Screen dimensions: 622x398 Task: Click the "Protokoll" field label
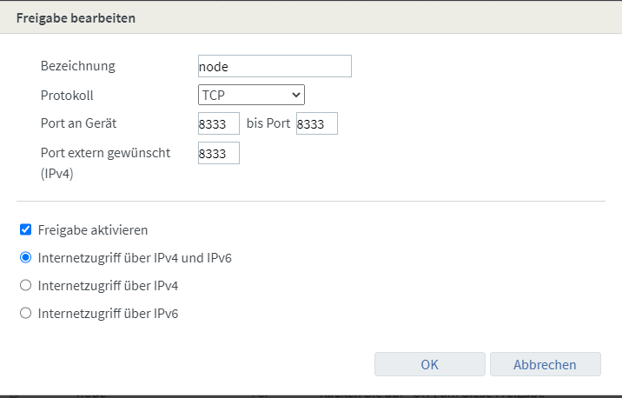tap(67, 95)
